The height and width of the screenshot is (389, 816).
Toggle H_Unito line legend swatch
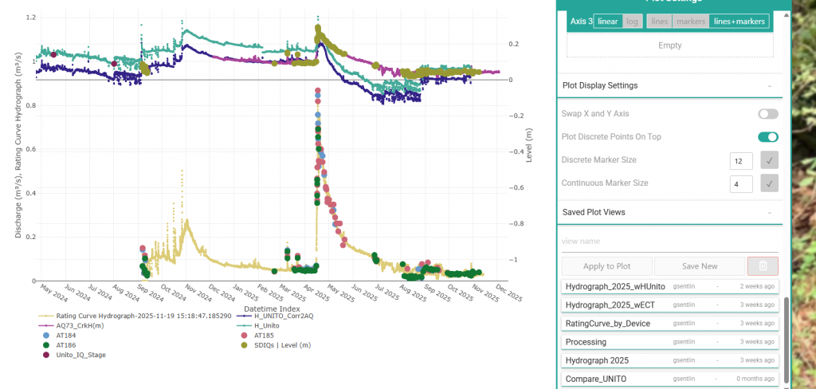[244, 325]
